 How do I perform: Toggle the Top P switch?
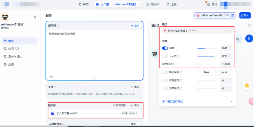pyautogui.click(x=165, y=56)
